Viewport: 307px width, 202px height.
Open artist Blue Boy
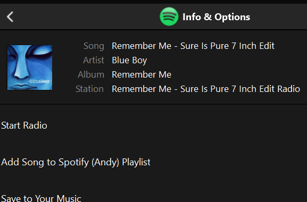click(129, 61)
